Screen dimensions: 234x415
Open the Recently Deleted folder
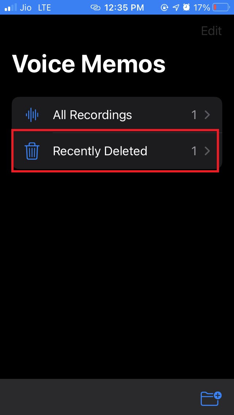(117, 151)
